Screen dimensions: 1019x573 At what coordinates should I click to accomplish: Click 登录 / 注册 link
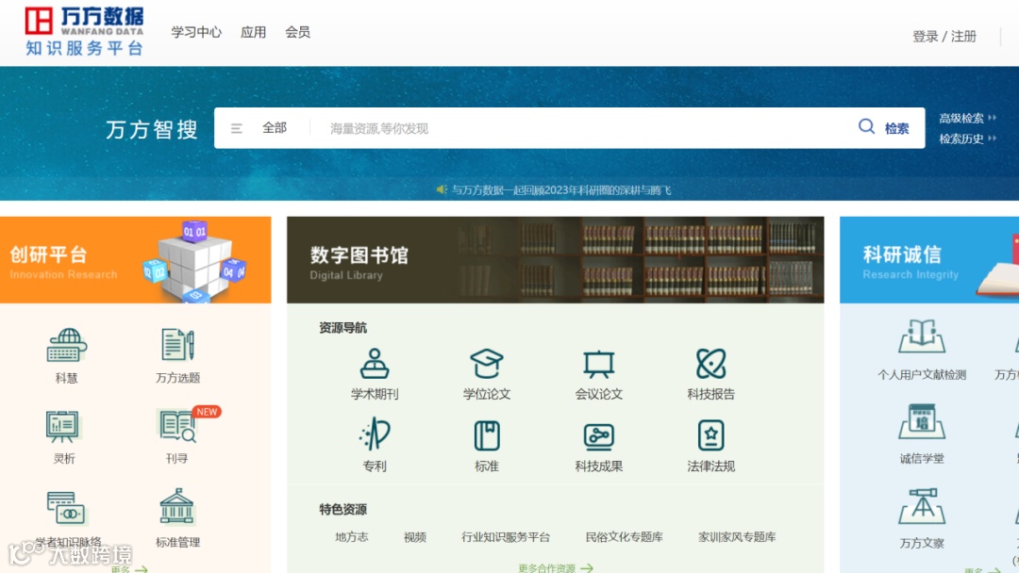(x=944, y=37)
